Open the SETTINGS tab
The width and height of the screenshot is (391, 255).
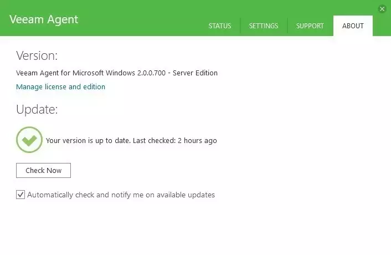(x=264, y=26)
